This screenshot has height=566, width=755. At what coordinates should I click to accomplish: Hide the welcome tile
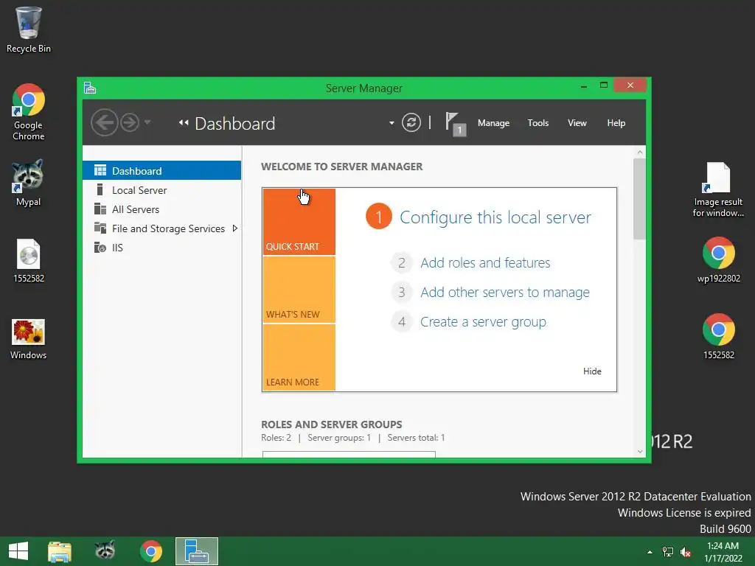click(592, 371)
